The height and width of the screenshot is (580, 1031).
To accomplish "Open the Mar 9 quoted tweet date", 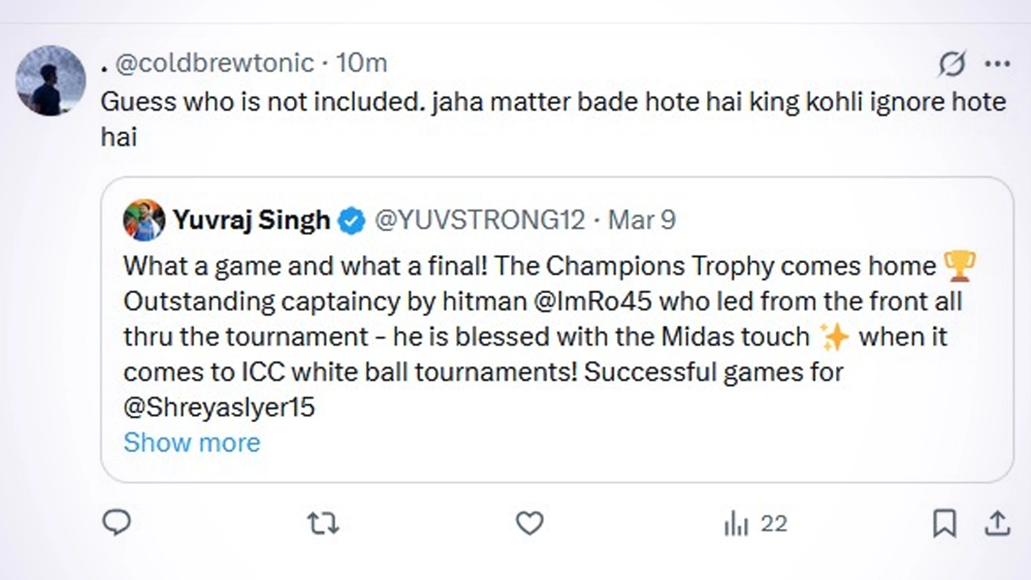I will (x=642, y=220).
